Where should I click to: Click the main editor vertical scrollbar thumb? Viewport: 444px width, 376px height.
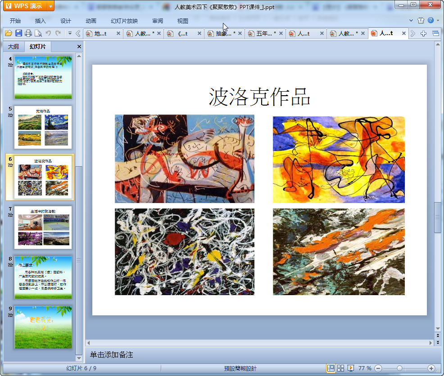coord(438,217)
